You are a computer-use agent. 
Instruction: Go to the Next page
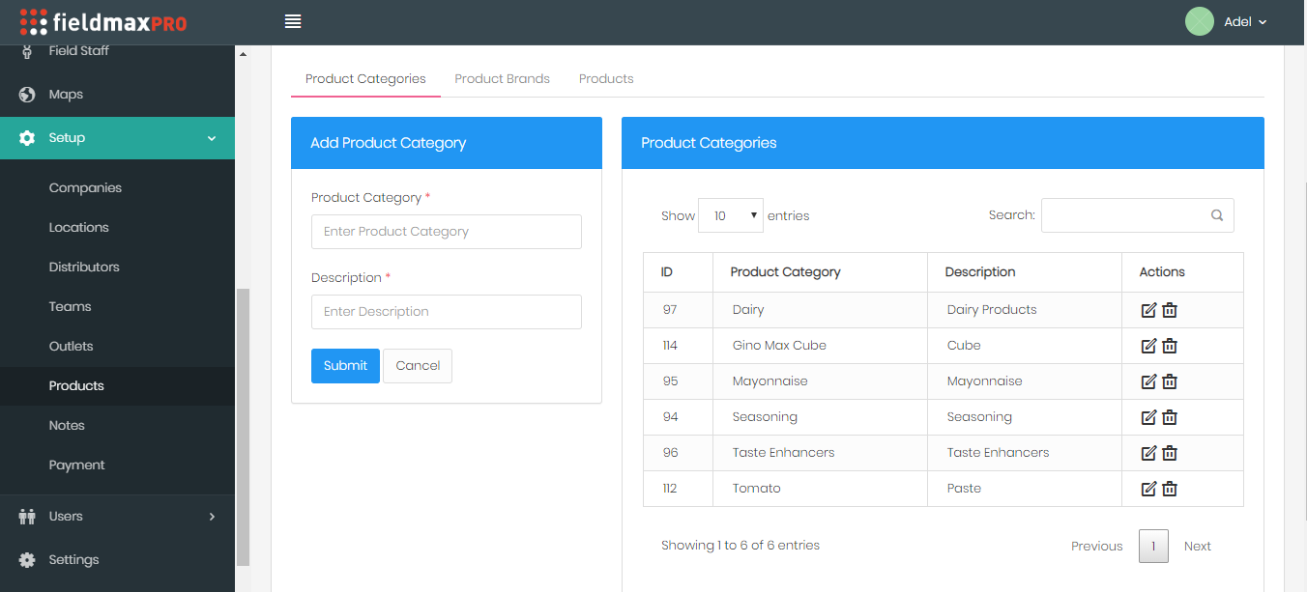pyautogui.click(x=1197, y=547)
